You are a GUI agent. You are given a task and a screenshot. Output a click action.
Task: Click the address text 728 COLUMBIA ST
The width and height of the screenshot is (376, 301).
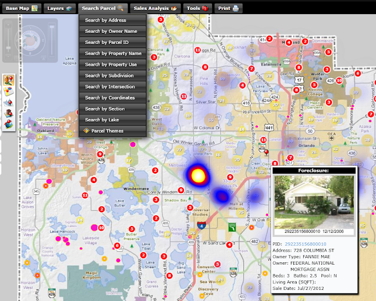point(314,251)
